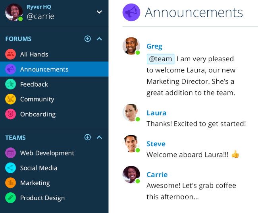Click the Announcements megaphone header icon
Image resolution: width=258 pixels, height=213 pixels.
131,12
